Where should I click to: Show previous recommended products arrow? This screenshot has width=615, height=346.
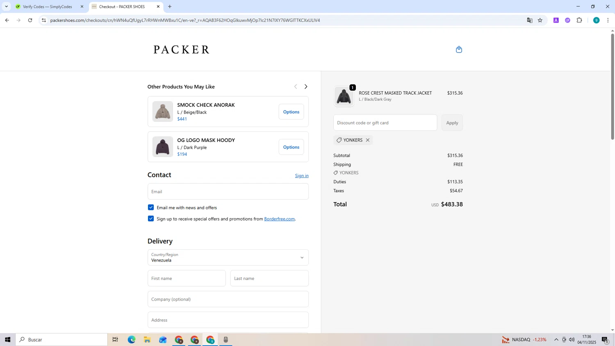pos(296,86)
